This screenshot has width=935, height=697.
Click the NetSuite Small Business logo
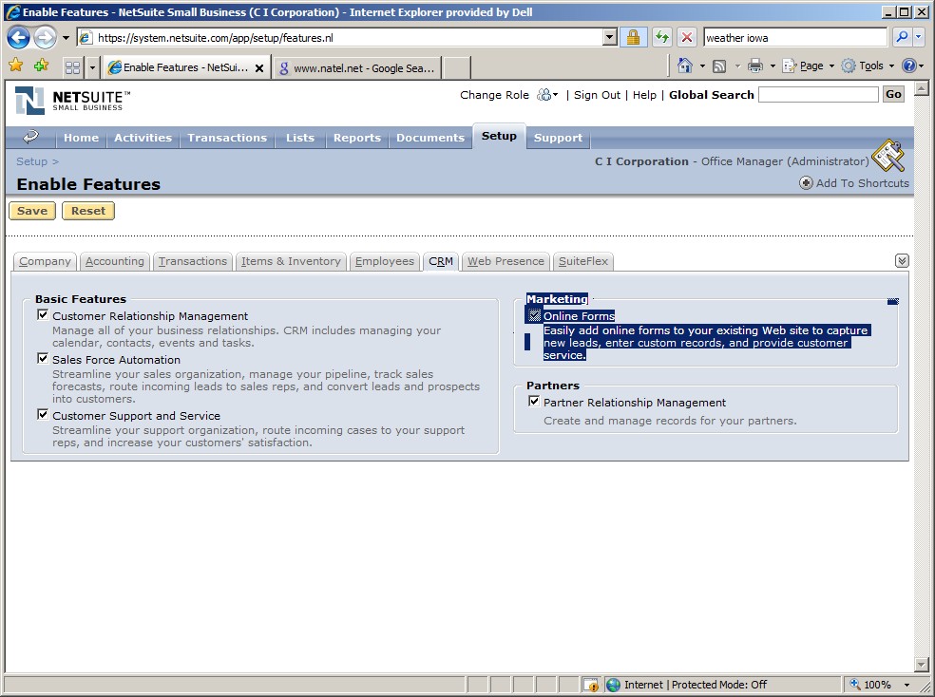coord(71,100)
